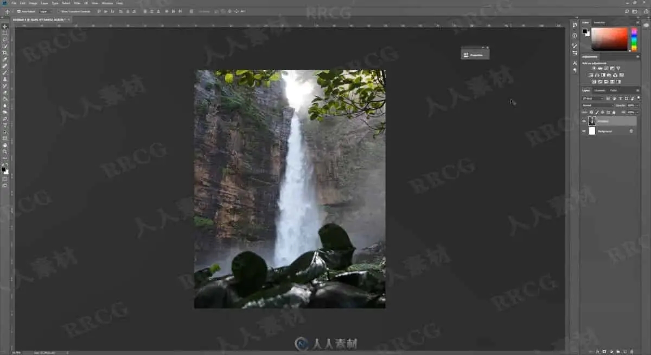651x355 pixels.
Task: Open the Normal blend mode dropdown
Action: click(x=598, y=106)
